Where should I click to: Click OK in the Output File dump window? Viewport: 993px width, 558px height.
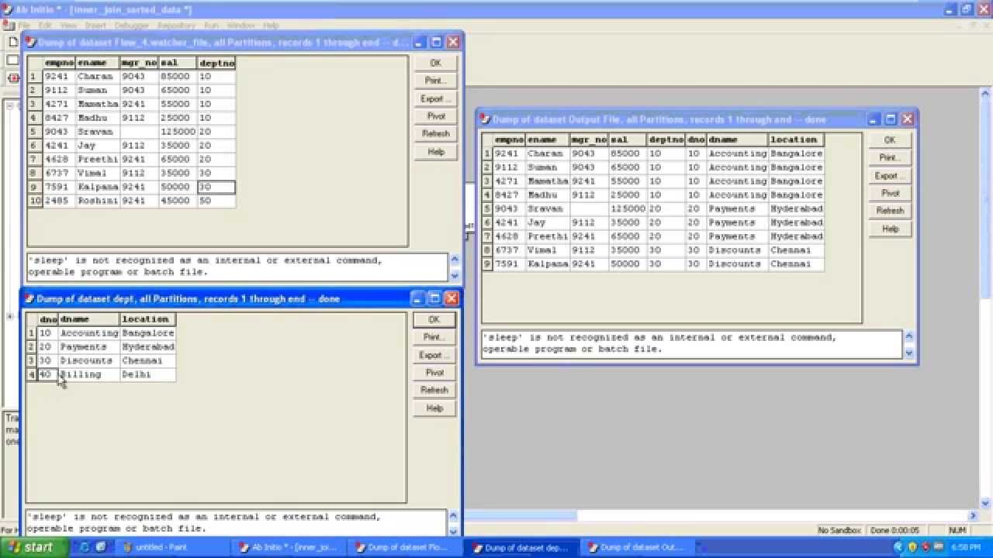(890, 140)
